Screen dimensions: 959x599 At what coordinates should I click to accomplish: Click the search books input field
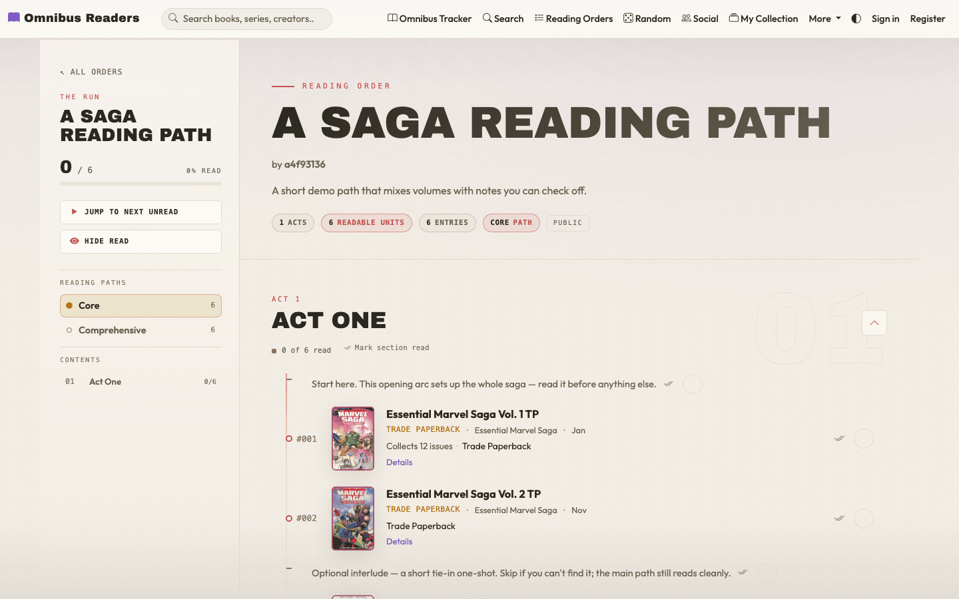tap(246, 19)
